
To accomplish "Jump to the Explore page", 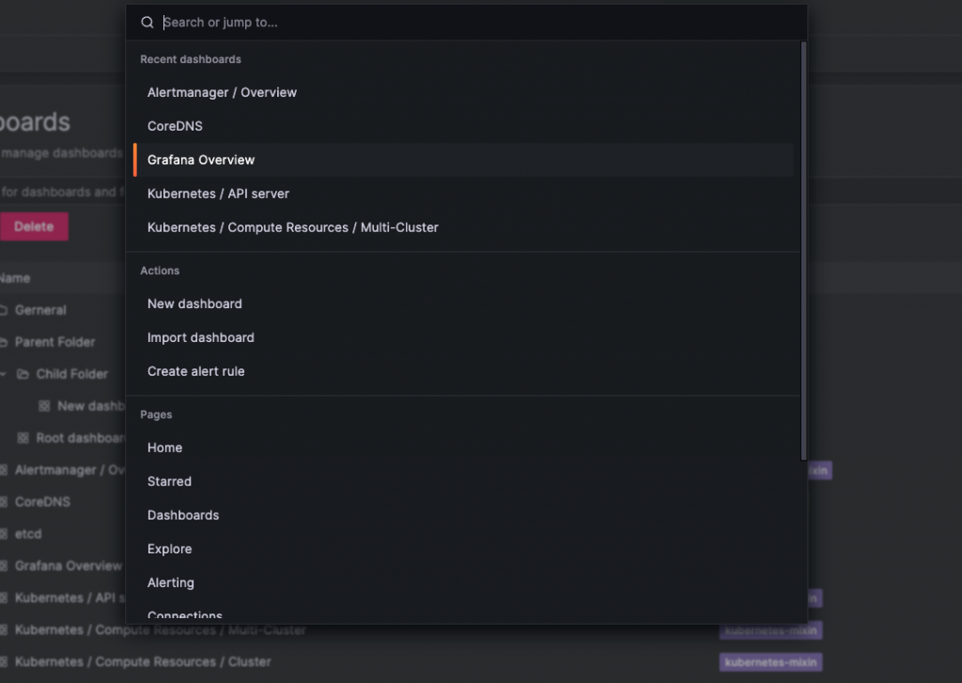I will click(x=169, y=549).
